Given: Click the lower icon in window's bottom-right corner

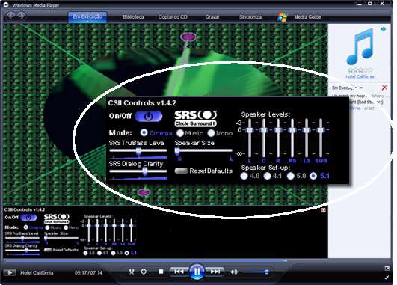Looking at the screenshot, I should (387, 278).
